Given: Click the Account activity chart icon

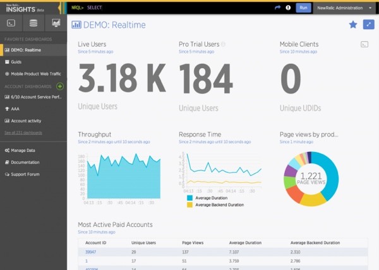Looking at the screenshot, I should (x=7, y=121).
